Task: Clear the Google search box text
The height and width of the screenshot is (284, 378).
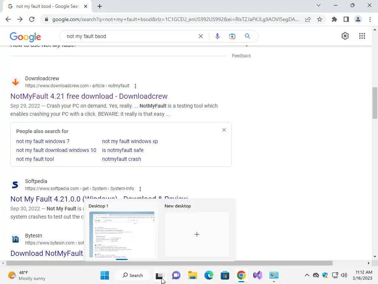Action: [x=200, y=36]
